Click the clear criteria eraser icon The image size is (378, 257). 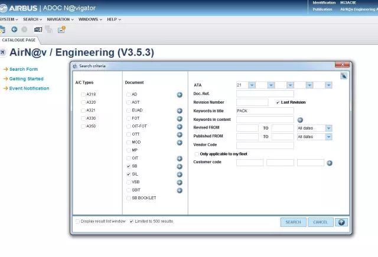tap(344, 76)
